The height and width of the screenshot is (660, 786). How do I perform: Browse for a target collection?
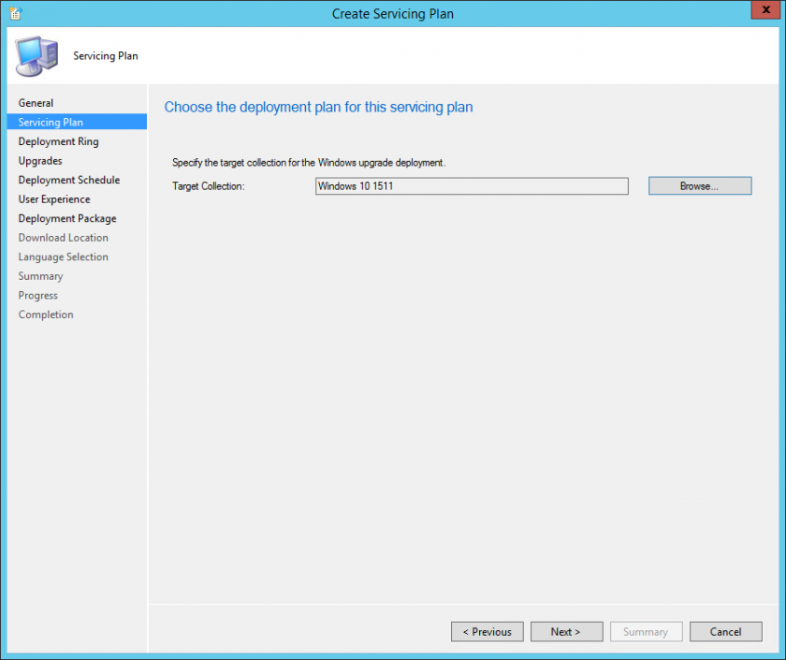pyautogui.click(x=699, y=185)
